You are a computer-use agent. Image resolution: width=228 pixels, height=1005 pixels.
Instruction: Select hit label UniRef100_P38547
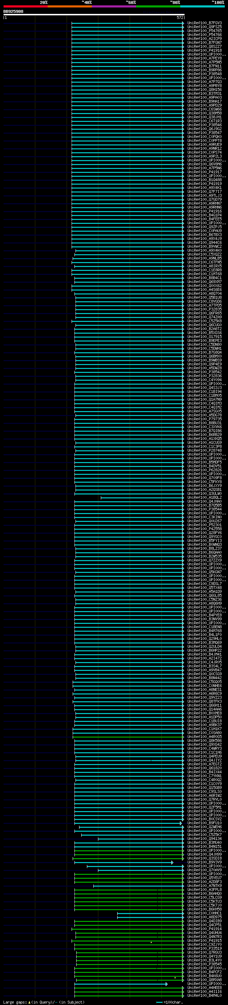coord(204,133)
